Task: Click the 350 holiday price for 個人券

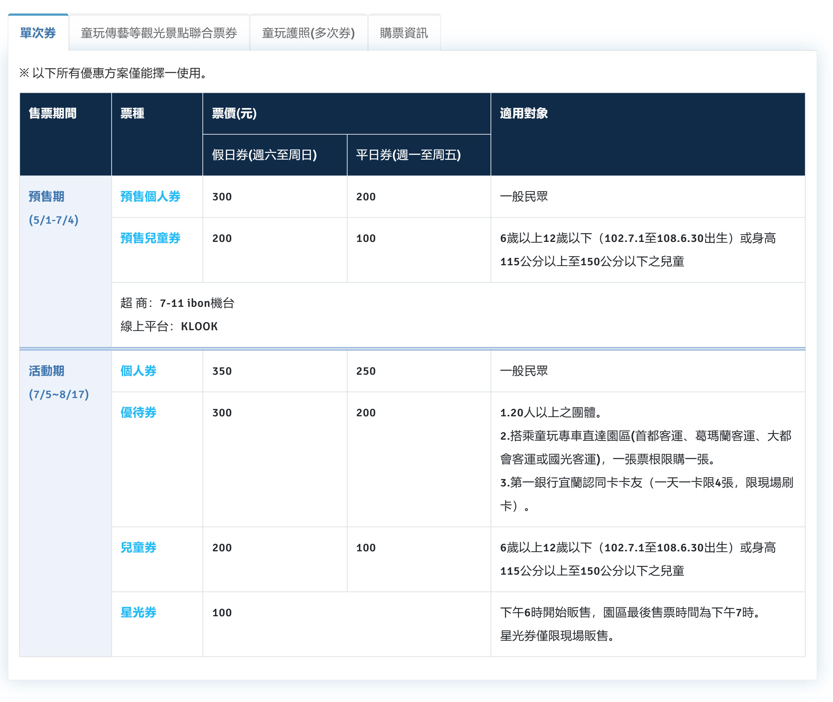Action: coord(222,371)
